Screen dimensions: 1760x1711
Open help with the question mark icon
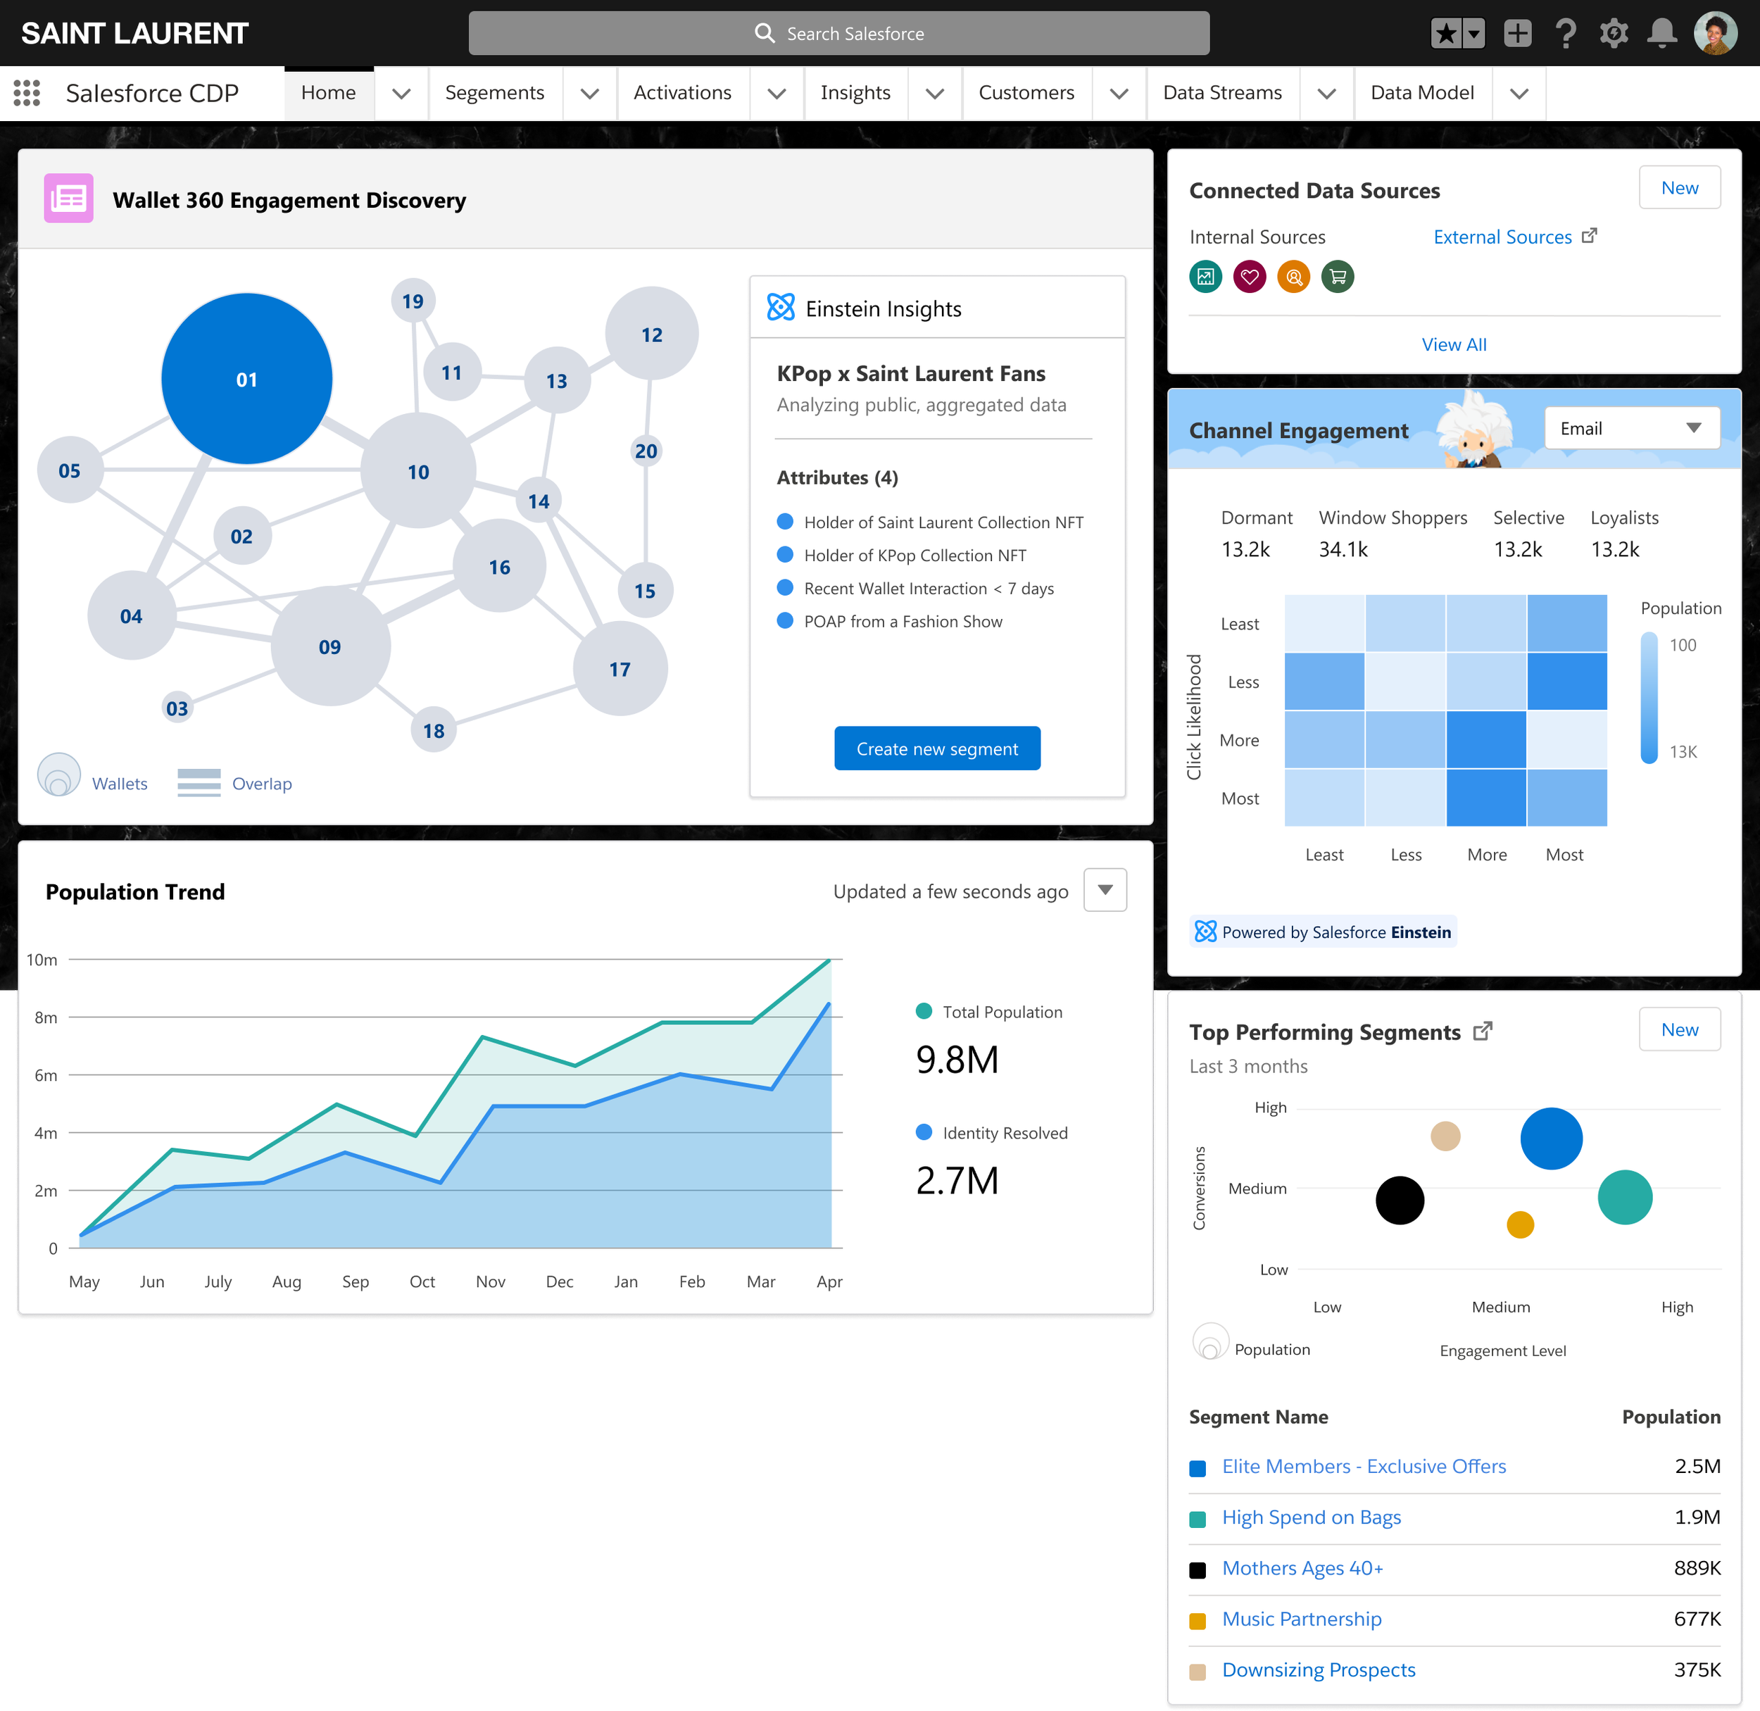[x=1566, y=32]
